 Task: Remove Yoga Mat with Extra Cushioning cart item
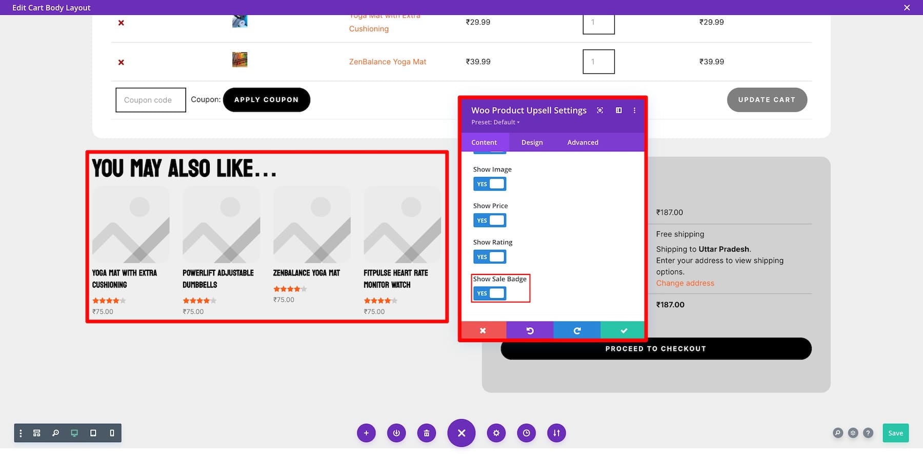click(121, 23)
